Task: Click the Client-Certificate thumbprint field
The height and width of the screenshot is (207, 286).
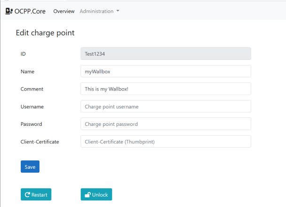Action: point(166,141)
